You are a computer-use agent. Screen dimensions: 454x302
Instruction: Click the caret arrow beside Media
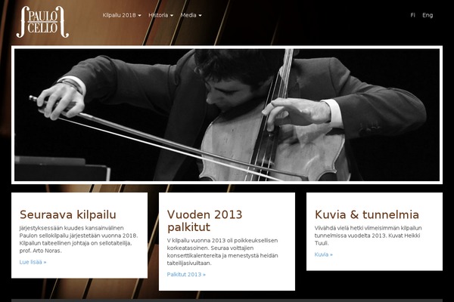click(x=200, y=15)
